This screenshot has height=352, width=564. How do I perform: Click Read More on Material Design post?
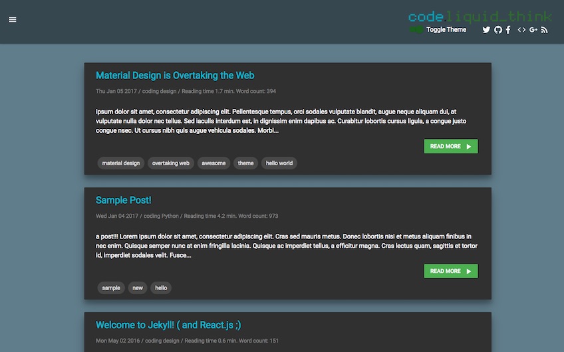[x=450, y=146]
